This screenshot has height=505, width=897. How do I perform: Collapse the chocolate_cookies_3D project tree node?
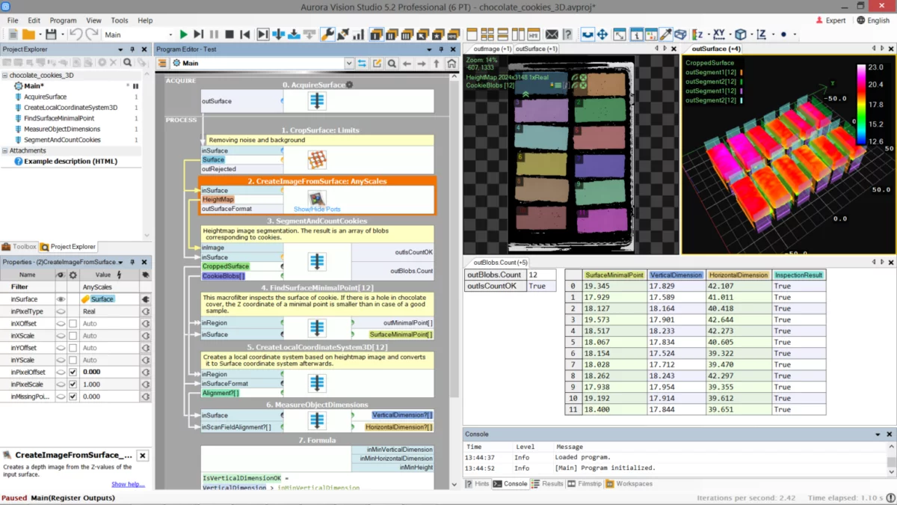pyautogui.click(x=4, y=76)
